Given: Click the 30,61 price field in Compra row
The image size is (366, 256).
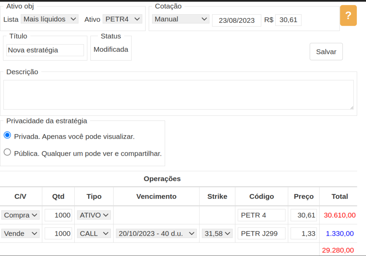Looking at the screenshot, I should pyautogui.click(x=304, y=215).
